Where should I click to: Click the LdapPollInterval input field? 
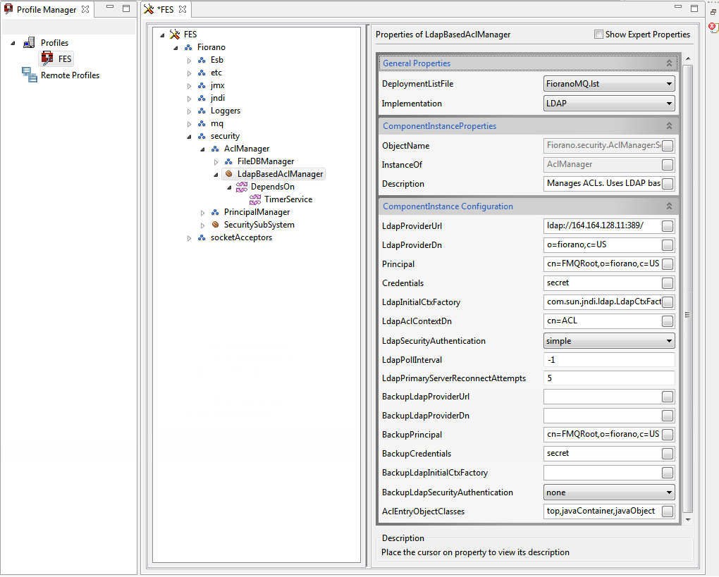(x=609, y=360)
